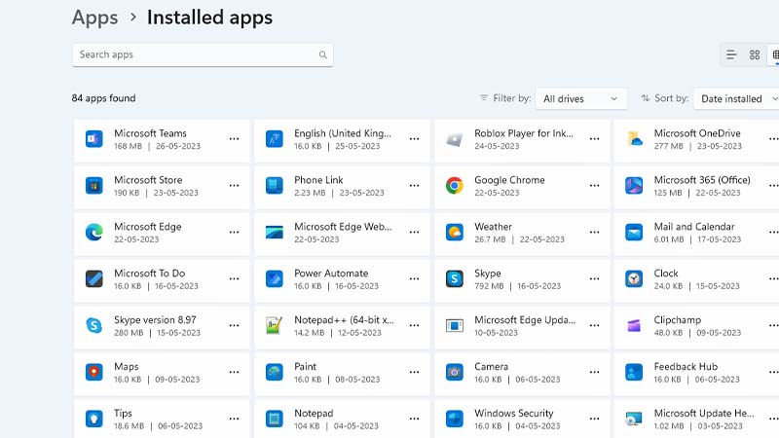Image resolution: width=779 pixels, height=438 pixels.
Task: Click the Microsoft Update Health app name
Action: click(x=703, y=413)
